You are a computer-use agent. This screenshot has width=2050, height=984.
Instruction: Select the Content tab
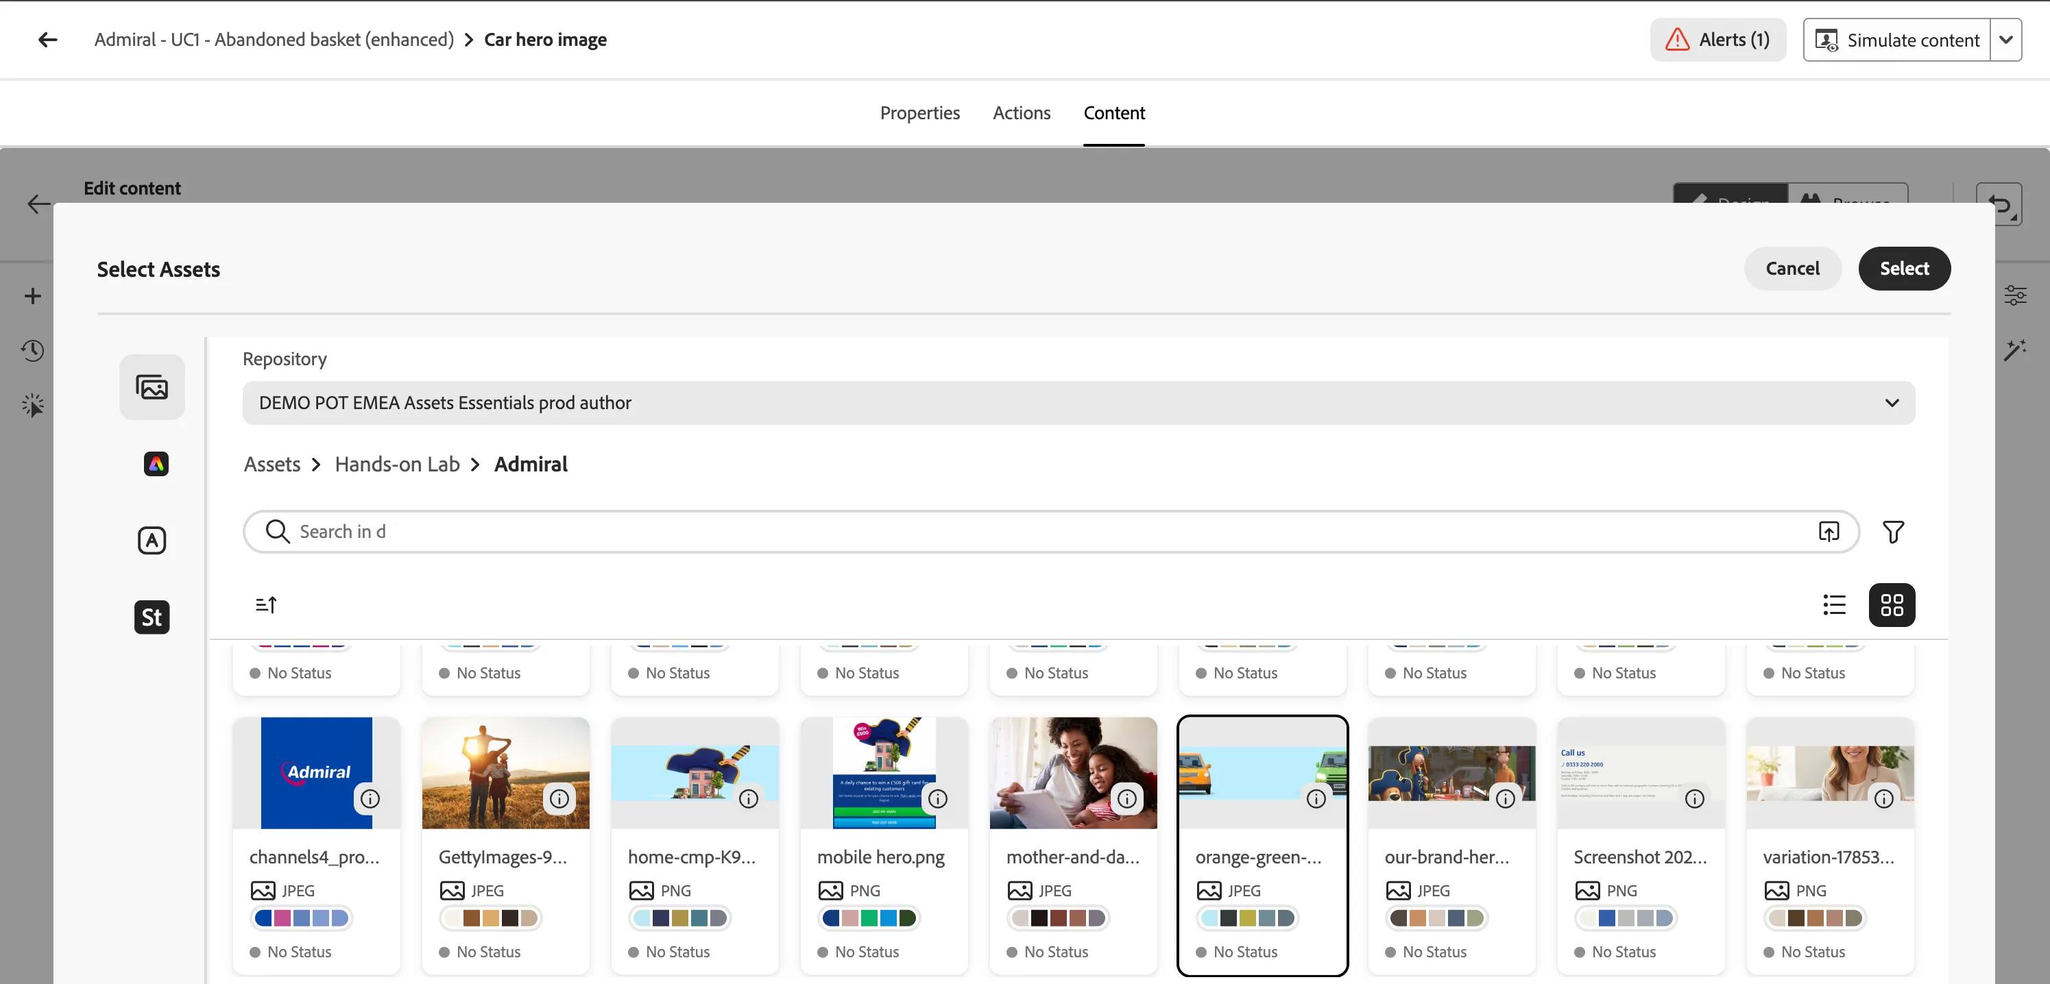coord(1114,113)
